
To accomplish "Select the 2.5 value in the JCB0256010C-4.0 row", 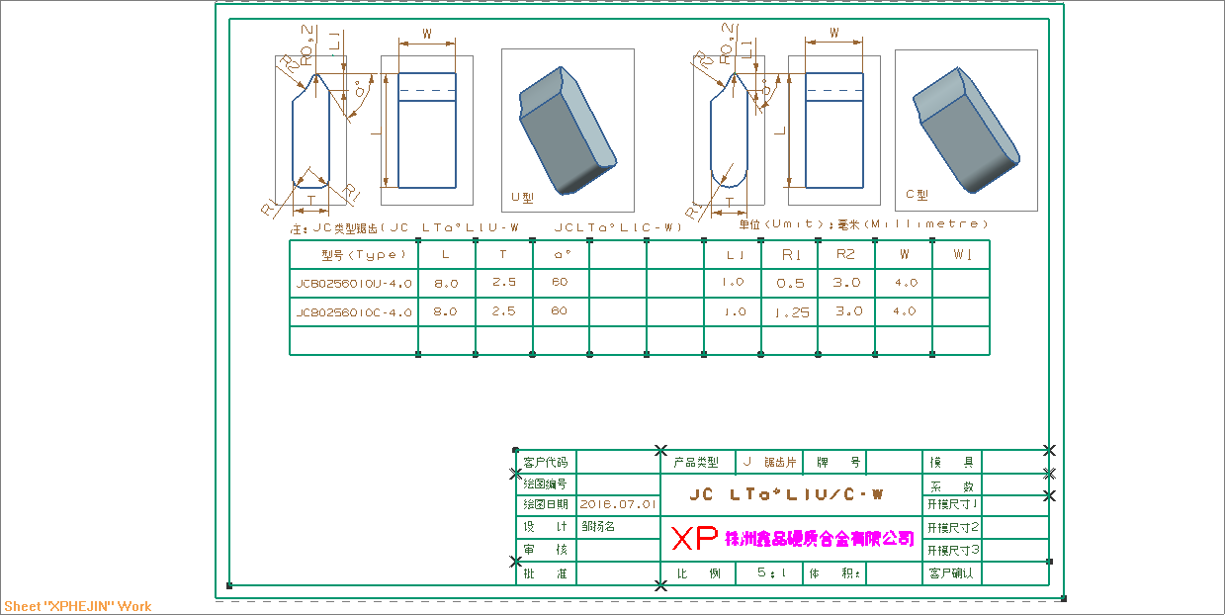I will (x=503, y=311).
